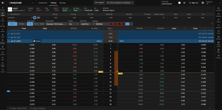Image resolution: width=222 pixels, height=110 pixels.
Task: Toggle the left sidebar panel icon
Action: (3, 3)
